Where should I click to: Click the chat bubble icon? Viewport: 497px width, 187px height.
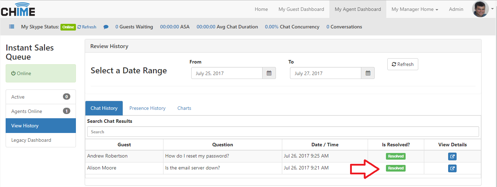tap(106, 27)
